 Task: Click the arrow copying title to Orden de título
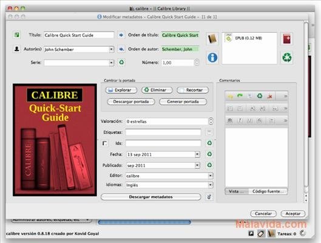tap(121, 35)
